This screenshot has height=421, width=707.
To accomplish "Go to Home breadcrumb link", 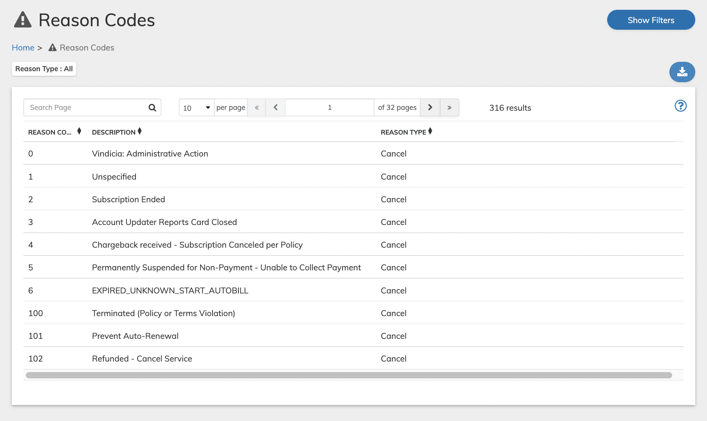I will (x=23, y=48).
